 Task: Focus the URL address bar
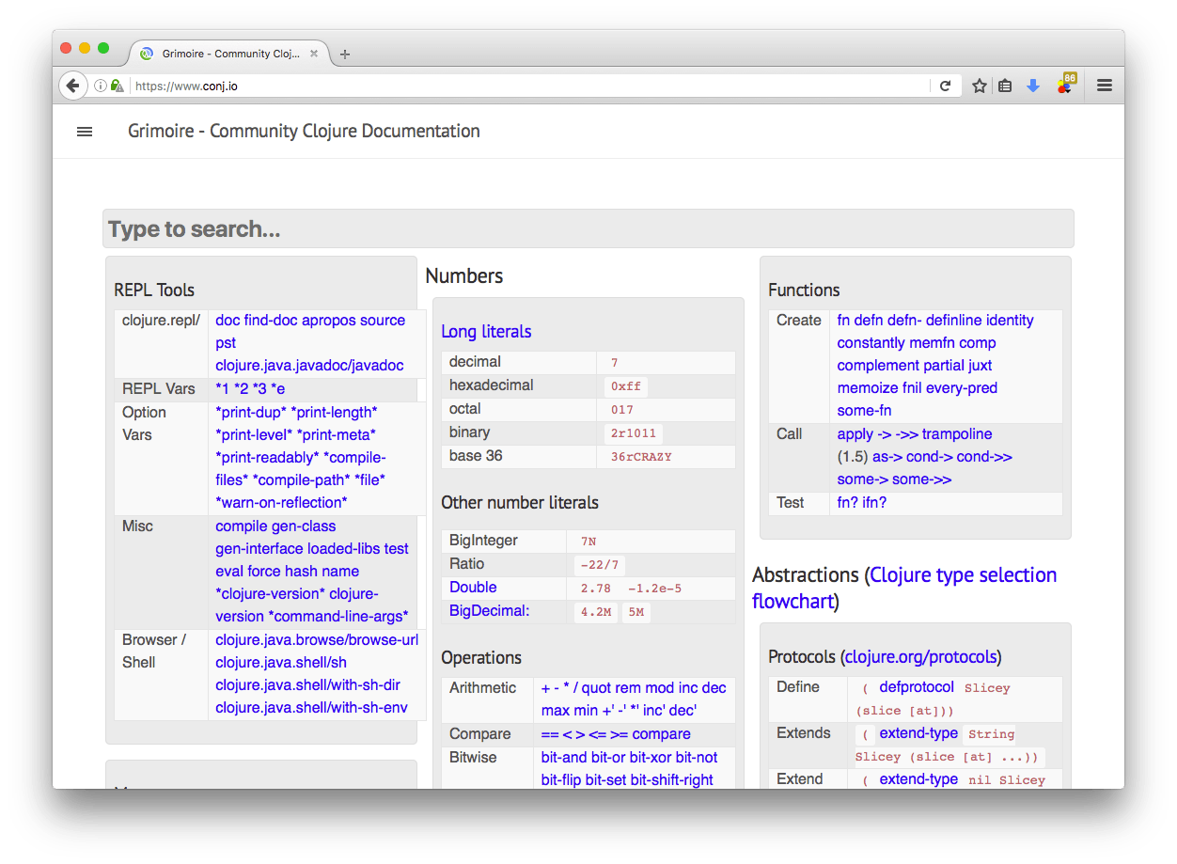[529, 86]
